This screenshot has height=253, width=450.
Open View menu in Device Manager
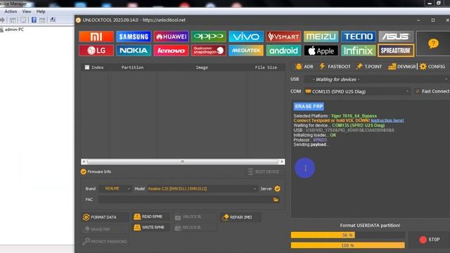point(27,11)
